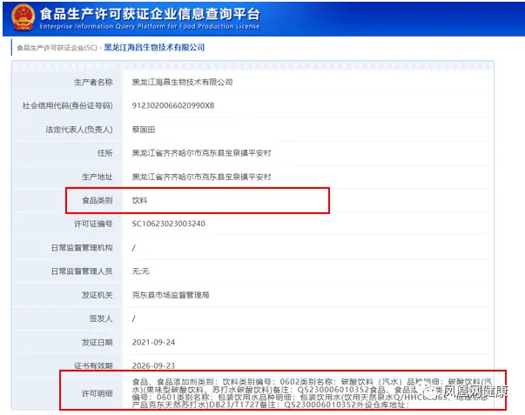Click the 证书有效期 label

click(x=93, y=365)
